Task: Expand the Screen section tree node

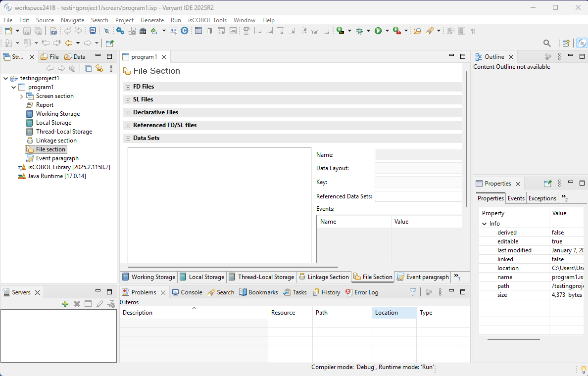Action: point(21,96)
